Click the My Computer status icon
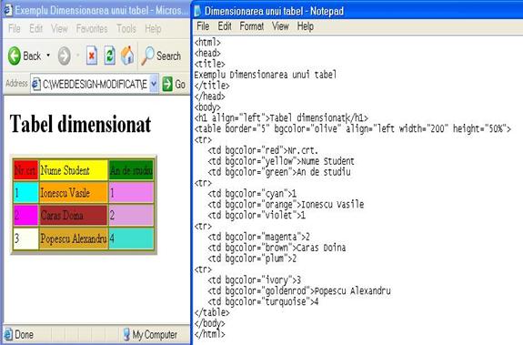Image resolution: width=523 pixels, height=345 pixels. [x=126, y=334]
